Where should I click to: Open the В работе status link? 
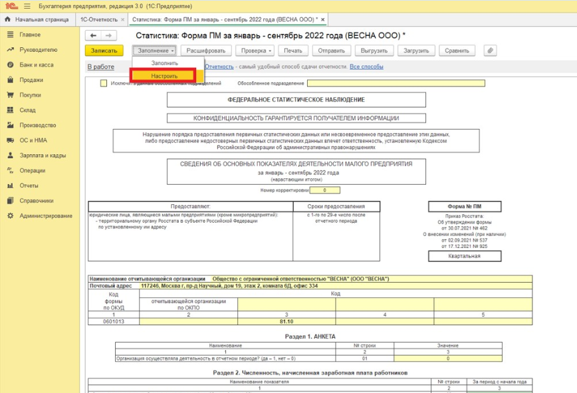[x=101, y=66]
